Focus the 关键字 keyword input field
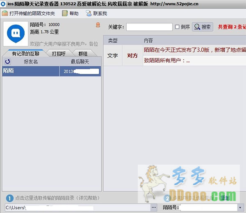The image size is (246, 213). click(149, 27)
